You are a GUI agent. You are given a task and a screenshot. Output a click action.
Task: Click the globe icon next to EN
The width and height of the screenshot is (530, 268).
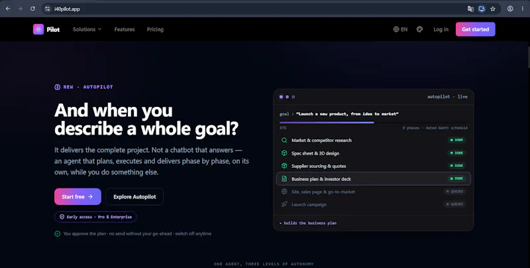[396, 29]
